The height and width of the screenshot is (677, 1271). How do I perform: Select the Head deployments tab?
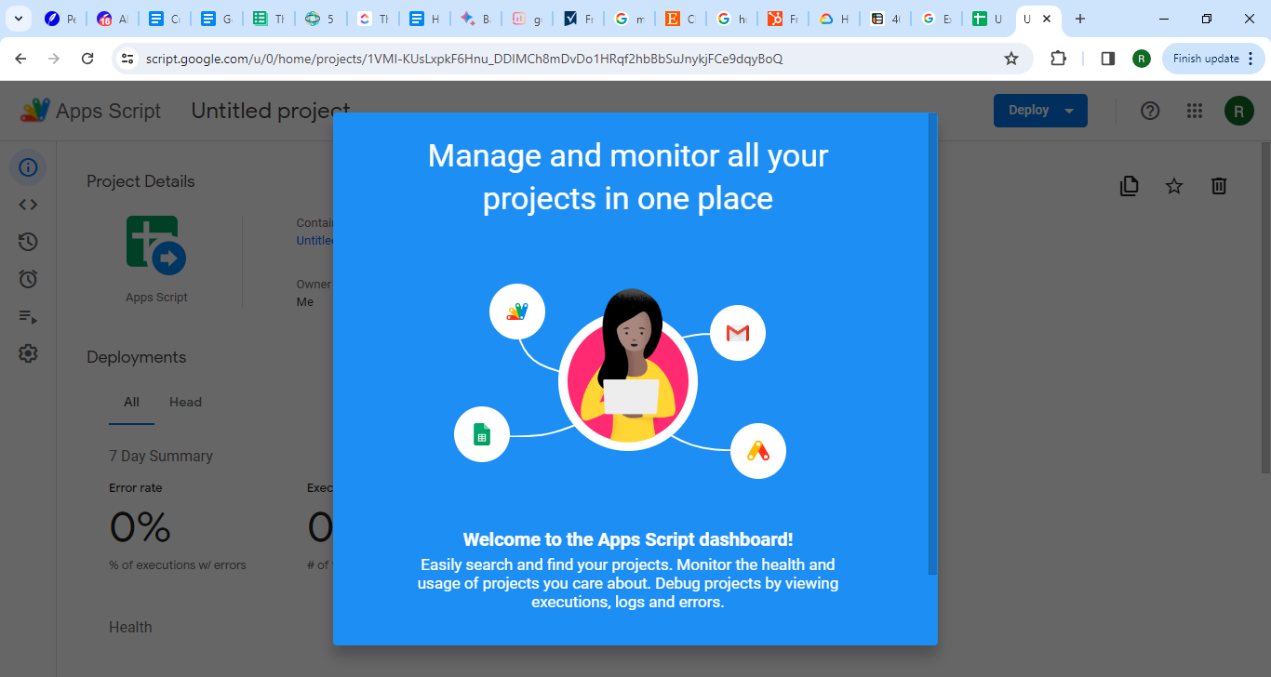185,403
